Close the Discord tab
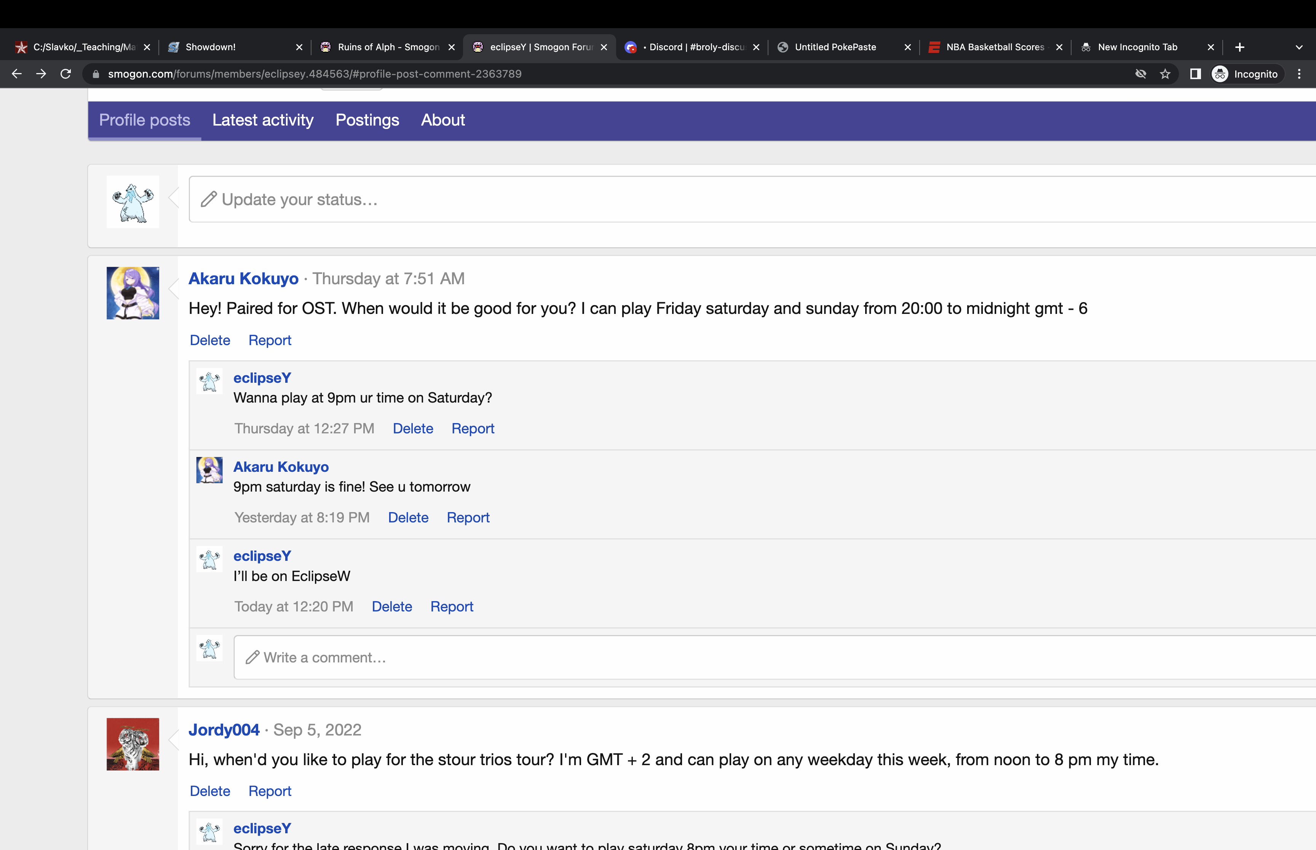 coord(756,48)
